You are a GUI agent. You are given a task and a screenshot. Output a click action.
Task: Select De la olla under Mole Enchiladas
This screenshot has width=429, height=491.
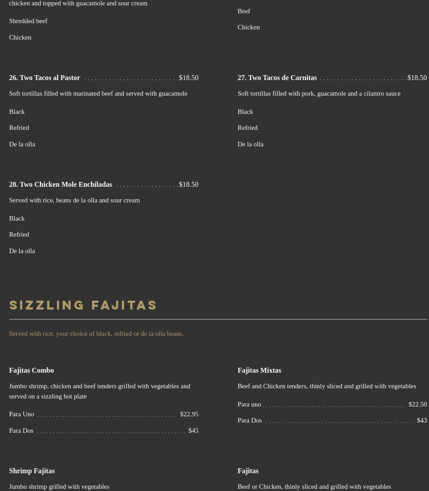(x=22, y=251)
